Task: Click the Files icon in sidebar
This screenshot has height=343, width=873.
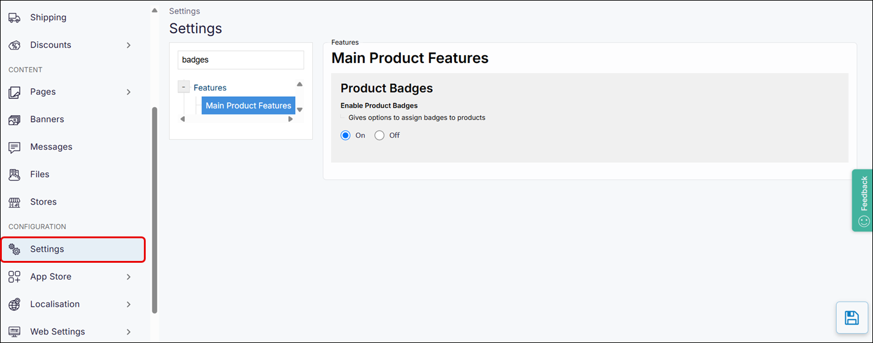Action: pos(14,175)
